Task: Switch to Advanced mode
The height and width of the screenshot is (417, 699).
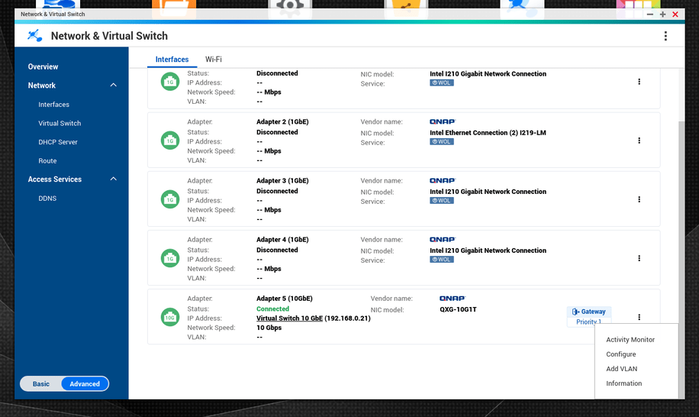Action: coord(85,384)
